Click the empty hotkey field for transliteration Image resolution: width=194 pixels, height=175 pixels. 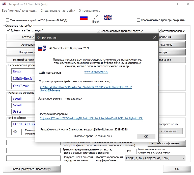[x=33, y=150]
